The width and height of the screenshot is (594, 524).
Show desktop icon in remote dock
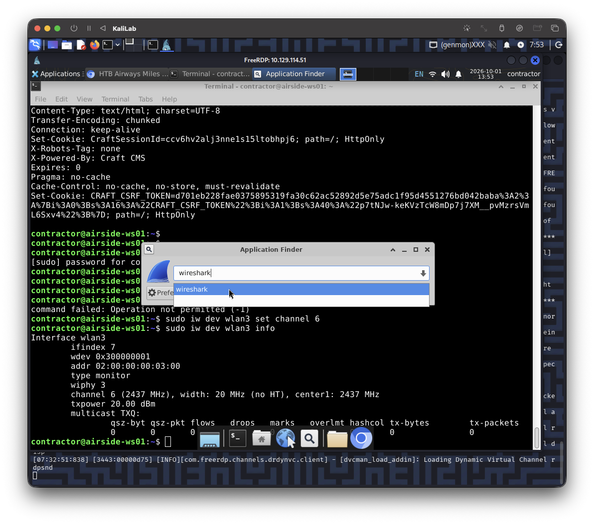click(x=209, y=439)
